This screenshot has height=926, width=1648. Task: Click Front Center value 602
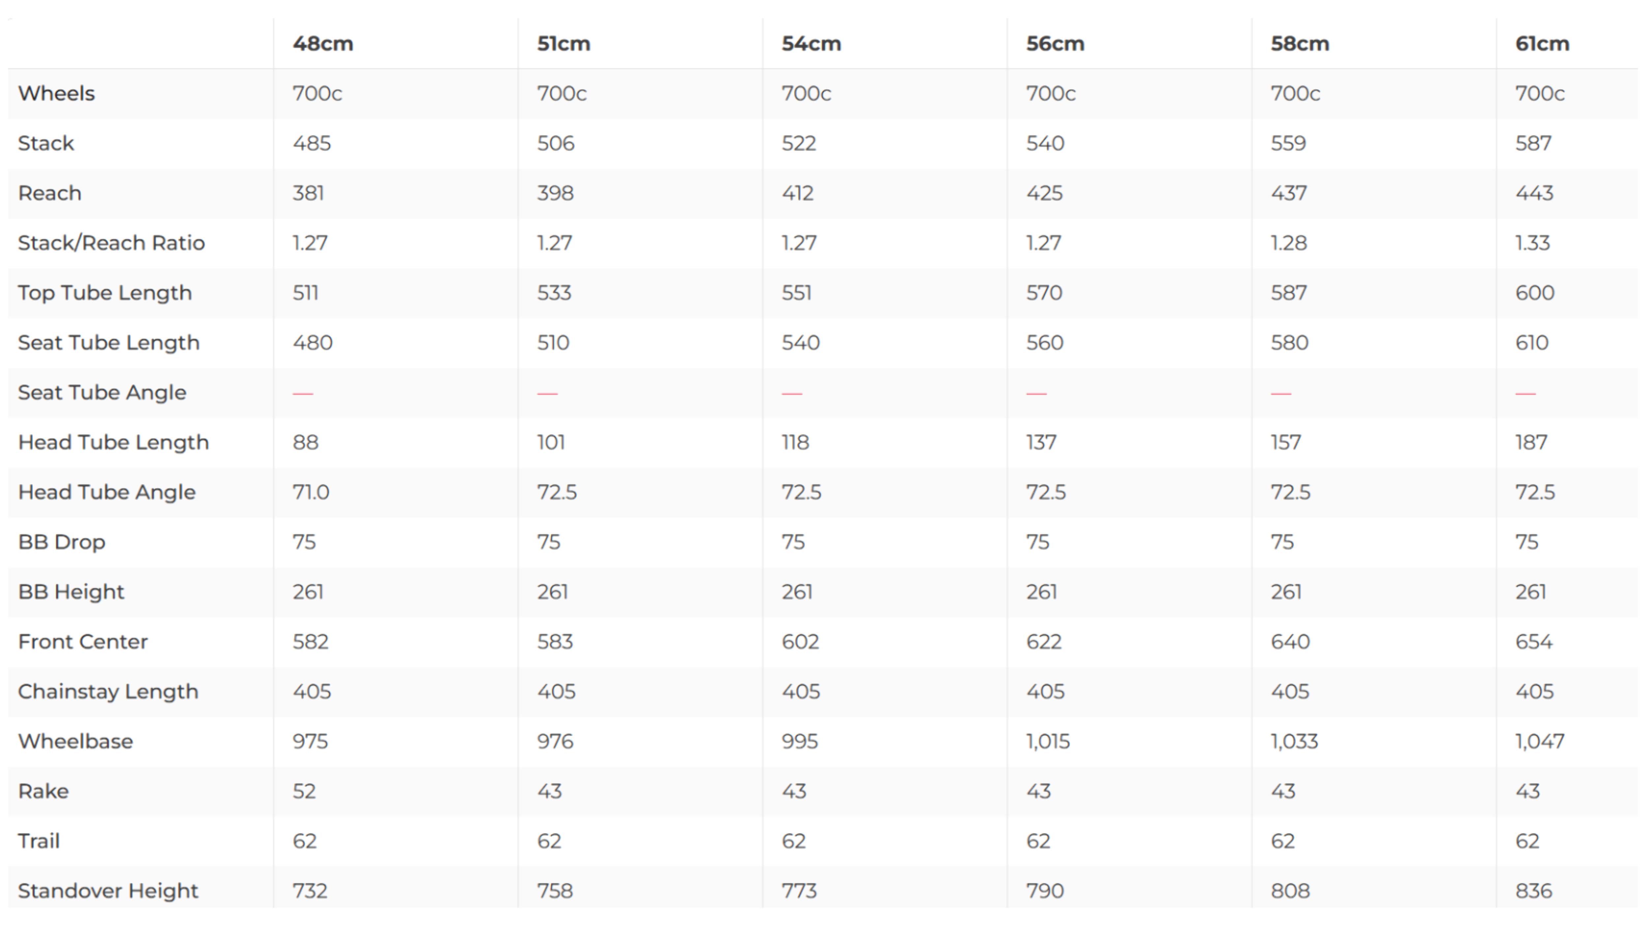click(800, 641)
